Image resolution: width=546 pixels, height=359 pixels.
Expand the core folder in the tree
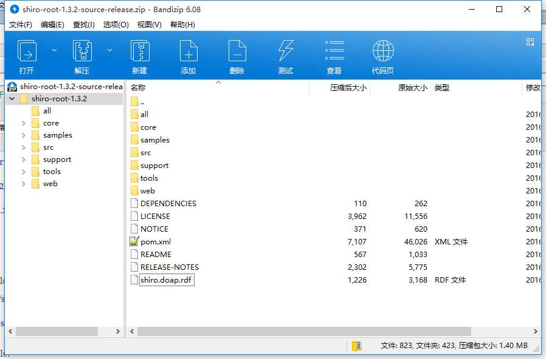click(24, 123)
